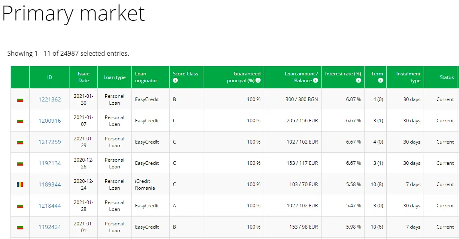This screenshot has width=459, height=239.
Task: Click the Bulgarian flag for loan 1218444
Action: tap(20, 206)
